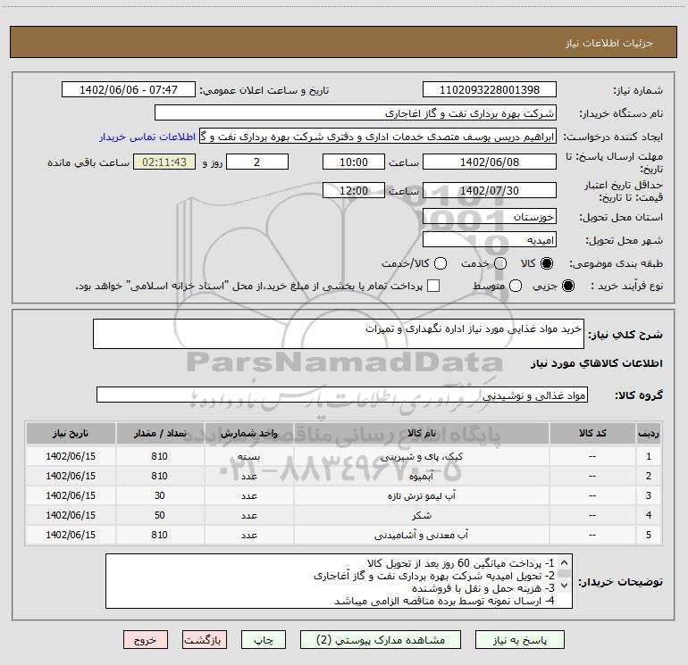The width and height of the screenshot is (688, 665).
Task: Click the خروج exit button
Action: click(146, 640)
